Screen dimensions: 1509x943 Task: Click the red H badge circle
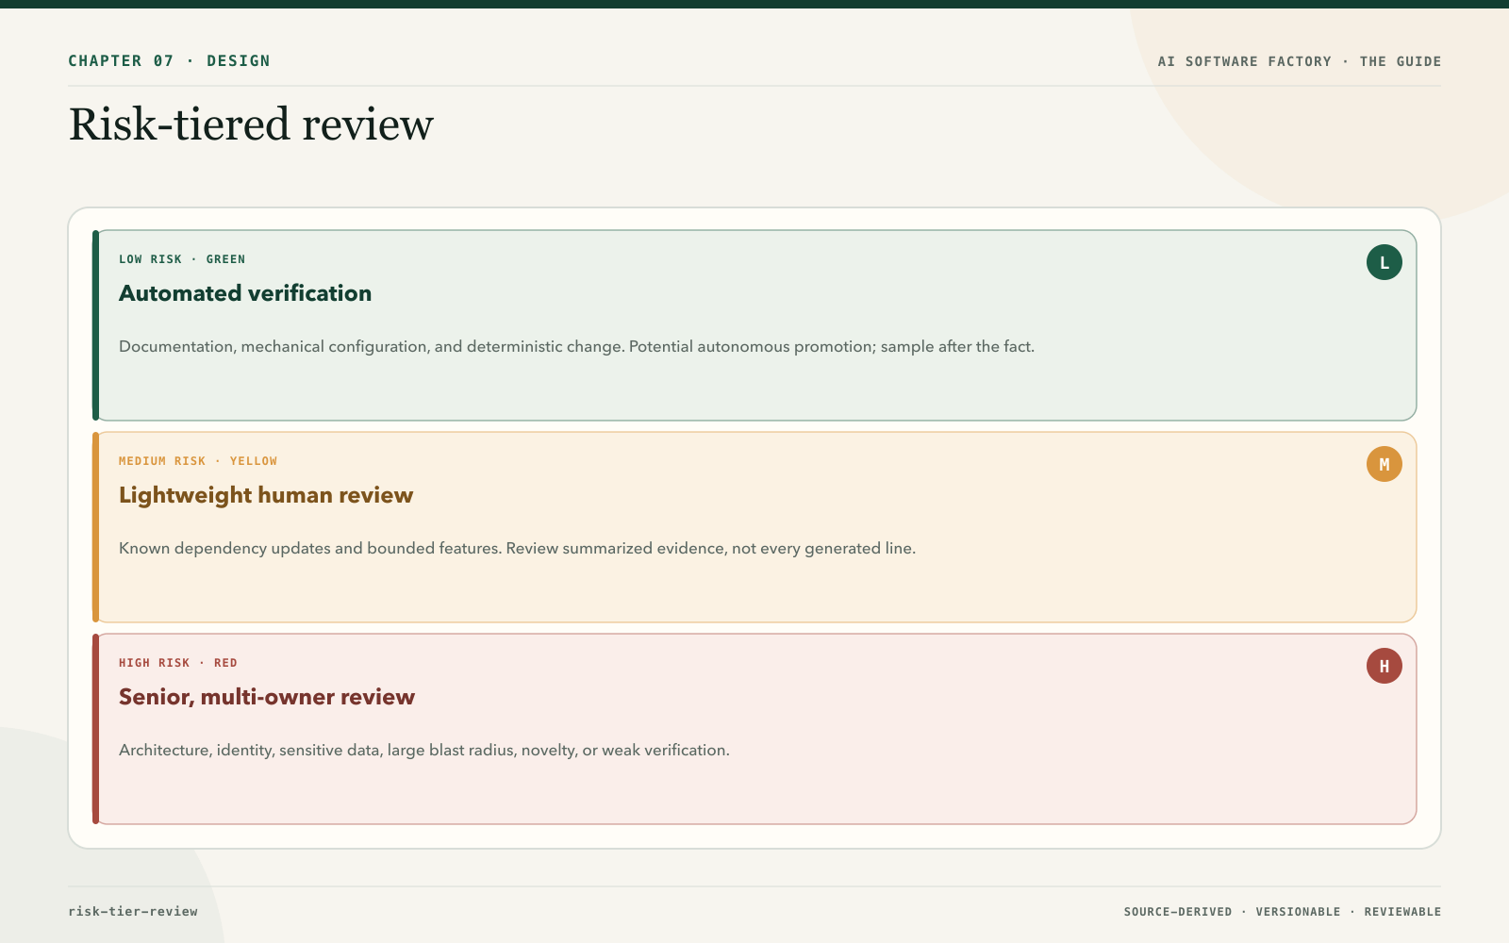tap(1384, 666)
